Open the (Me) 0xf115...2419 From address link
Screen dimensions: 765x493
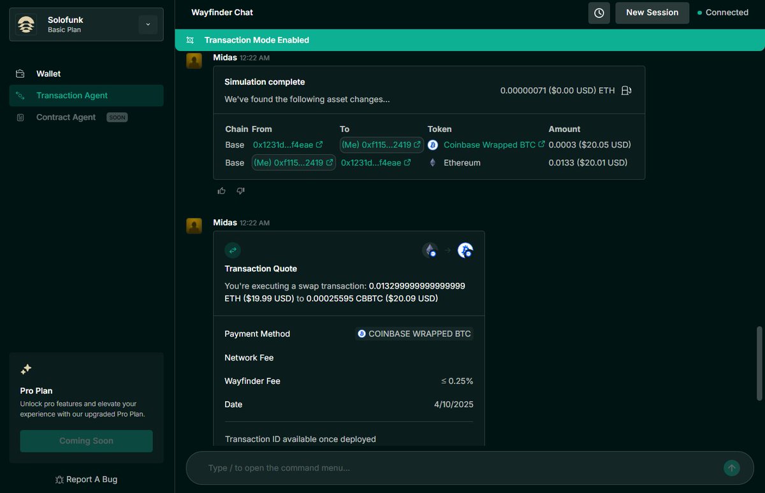294,162
